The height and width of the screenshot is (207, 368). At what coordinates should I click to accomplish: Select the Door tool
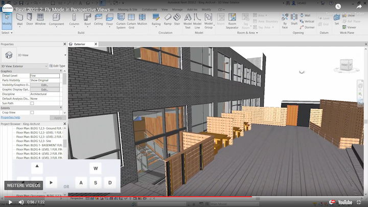[30, 19]
